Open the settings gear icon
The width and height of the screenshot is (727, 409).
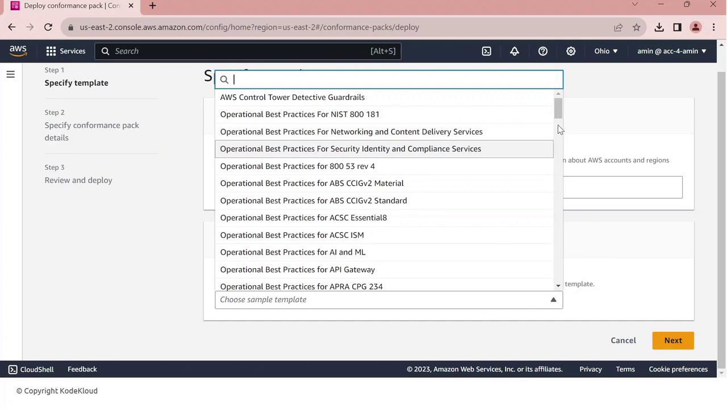click(x=571, y=51)
